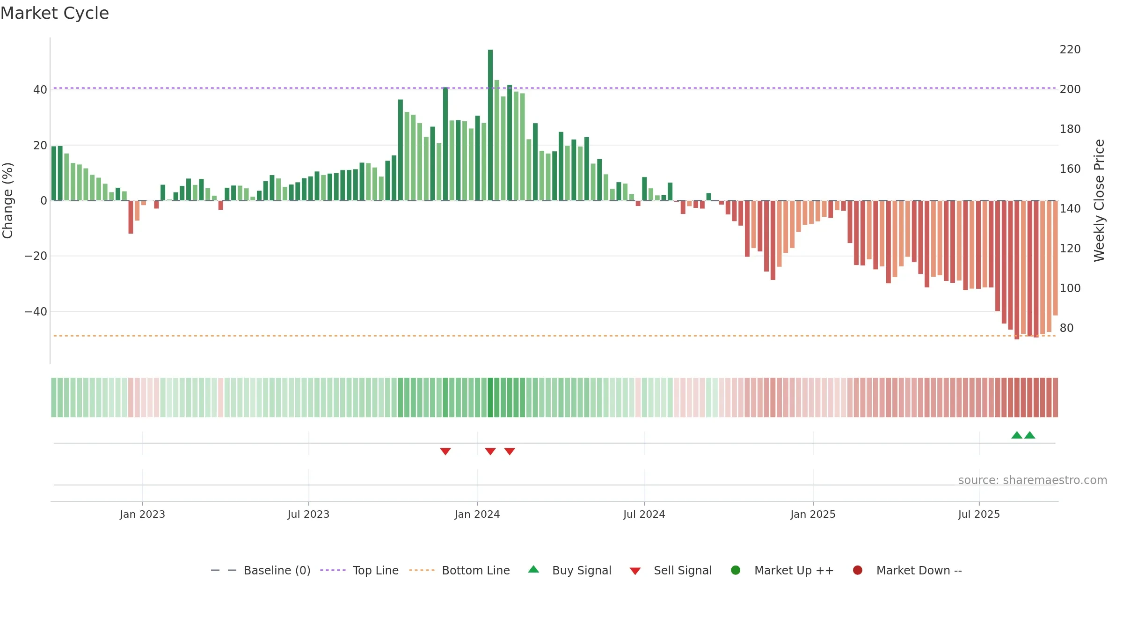
Task: Click the Baseline (0) legend entry
Action: click(x=261, y=570)
